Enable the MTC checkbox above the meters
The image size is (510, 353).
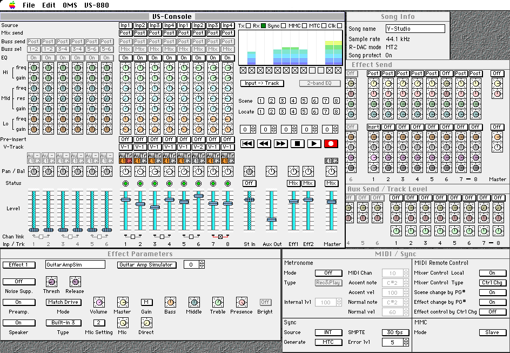(x=324, y=26)
